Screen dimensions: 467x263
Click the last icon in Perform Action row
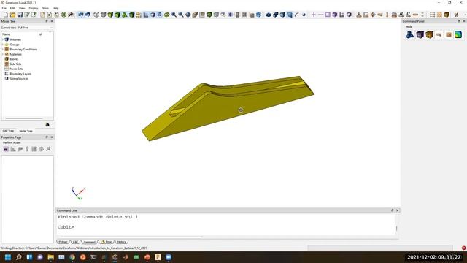(x=49, y=149)
